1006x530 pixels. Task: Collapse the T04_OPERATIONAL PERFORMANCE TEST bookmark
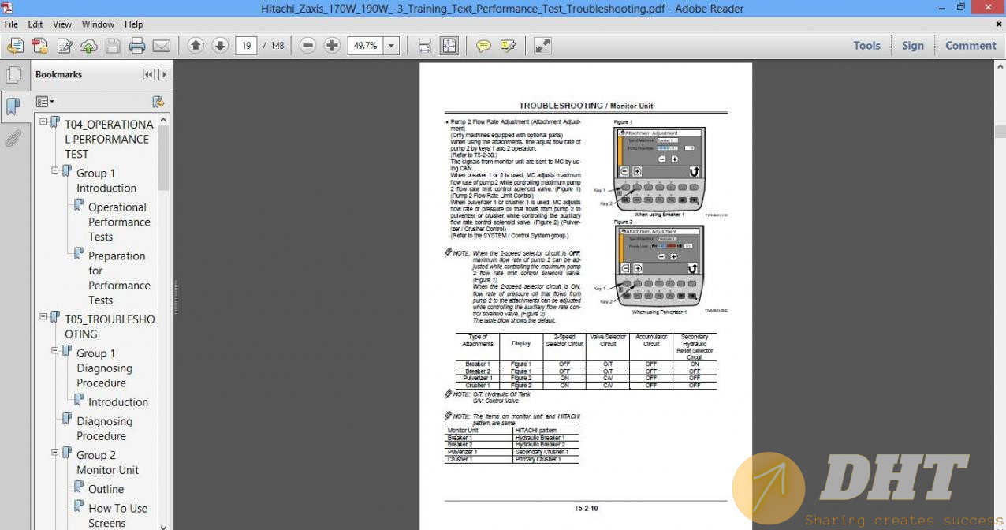[x=43, y=122]
